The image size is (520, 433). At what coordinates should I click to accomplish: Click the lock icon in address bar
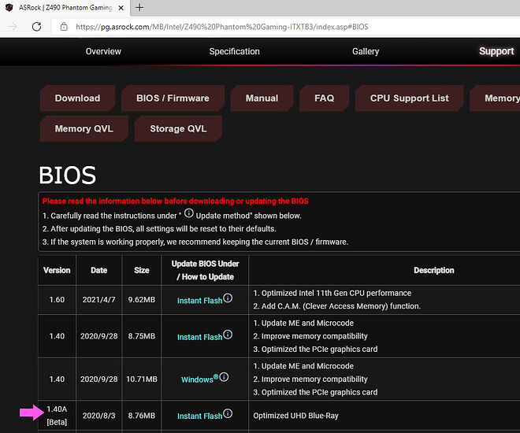coord(65,27)
